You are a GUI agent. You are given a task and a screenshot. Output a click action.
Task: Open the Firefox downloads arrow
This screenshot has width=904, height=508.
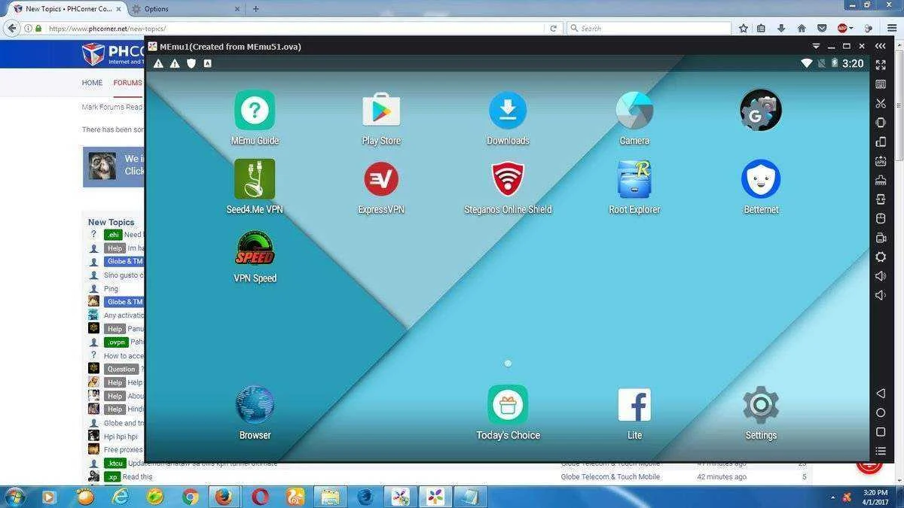coord(781,28)
